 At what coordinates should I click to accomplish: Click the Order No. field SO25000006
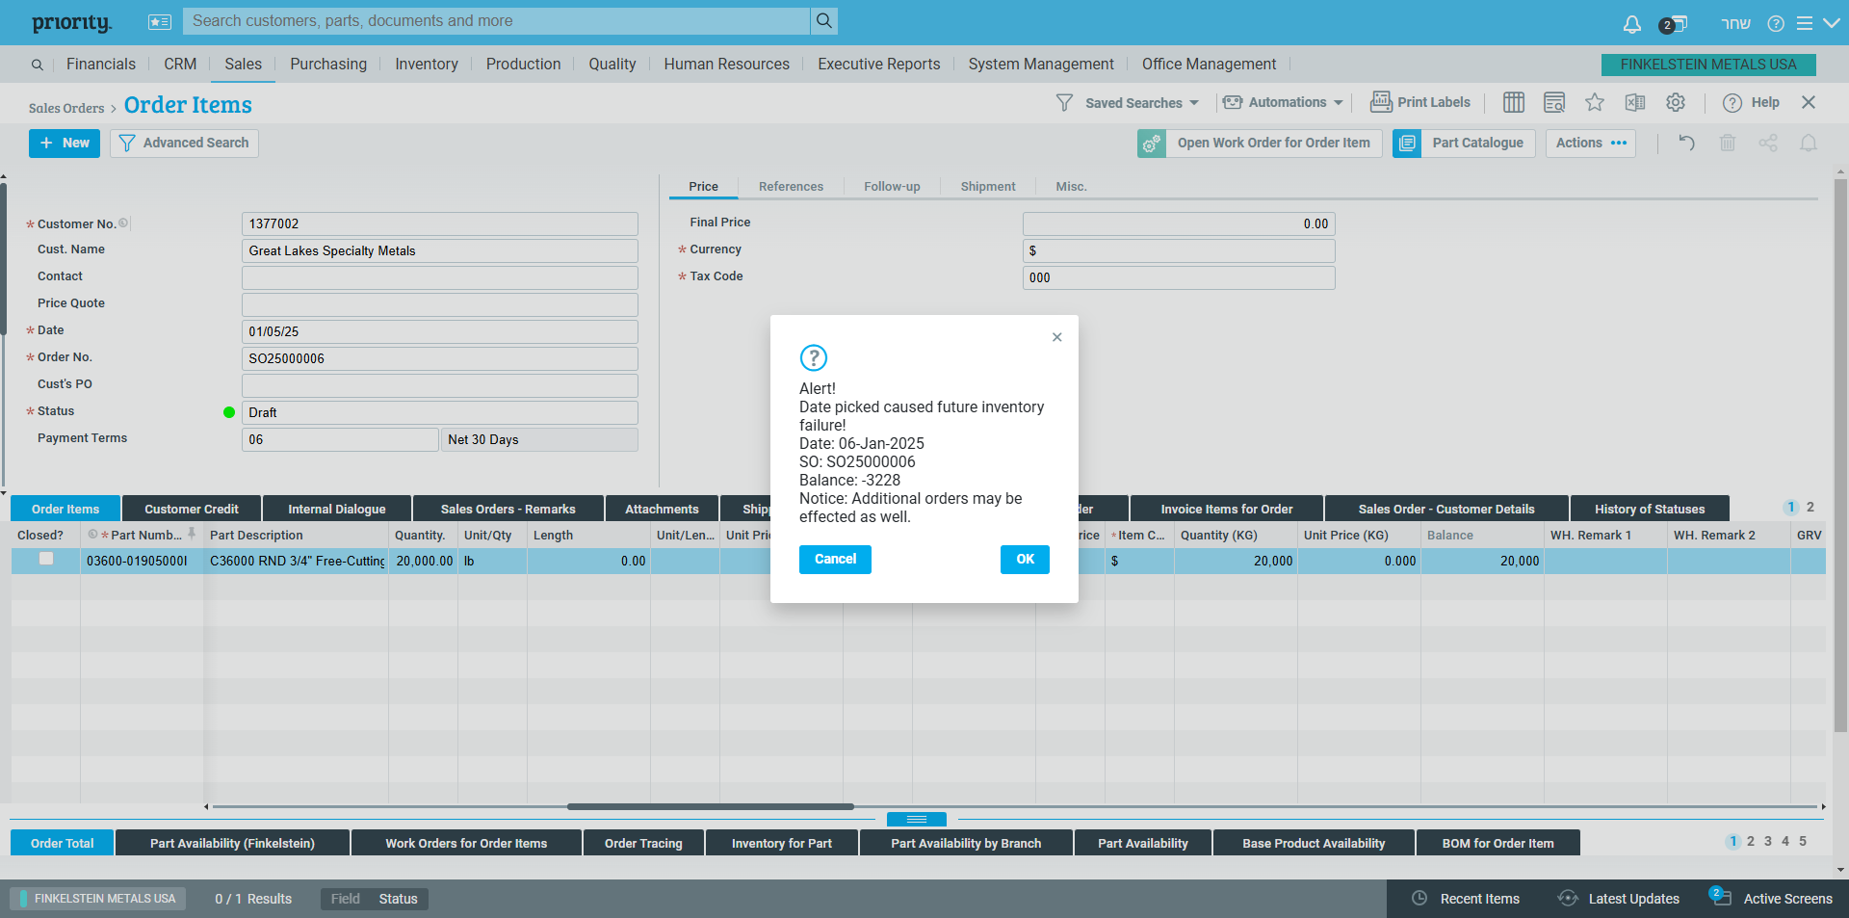pyautogui.click(x=439, y=358)
